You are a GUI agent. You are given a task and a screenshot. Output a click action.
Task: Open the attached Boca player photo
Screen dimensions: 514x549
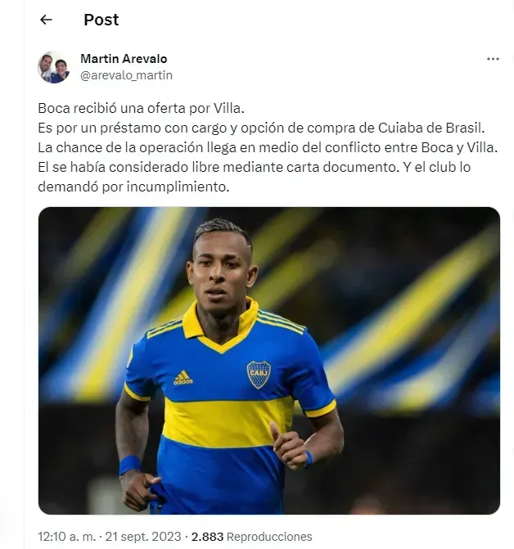pos(269,361)
